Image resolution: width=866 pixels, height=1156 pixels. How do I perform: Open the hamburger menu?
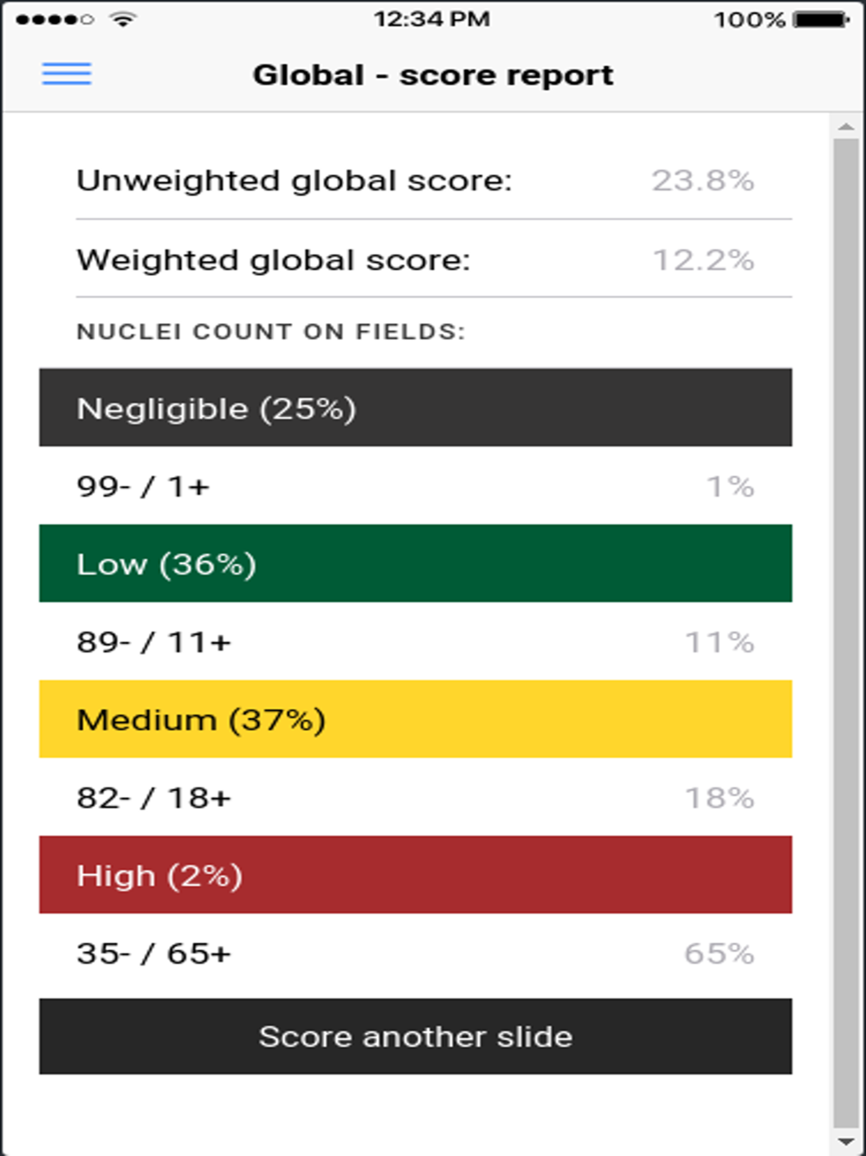tap(67, 74)
